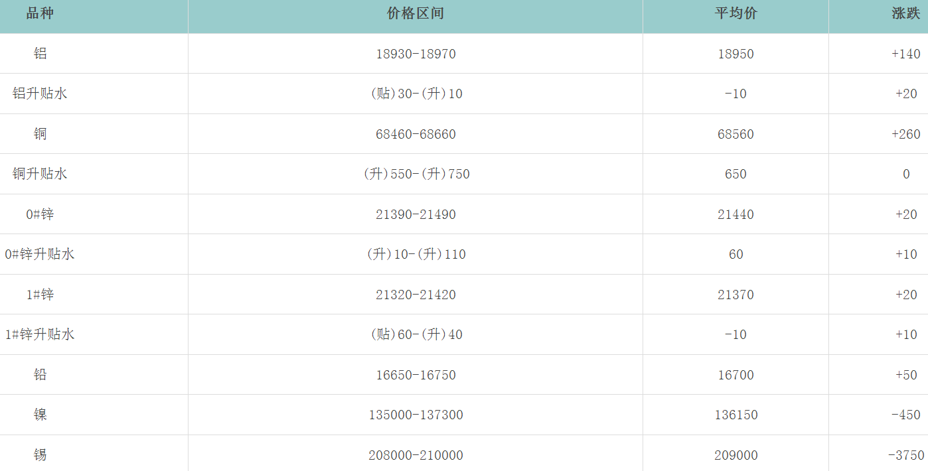Click the 1#锌升贴水 label
Viewport: 928px width, 471px height.
pos(40,334)
